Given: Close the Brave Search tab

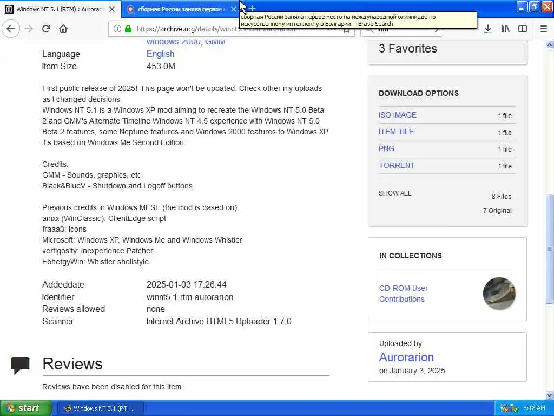Looking at the screenshot, I should 234,9.
